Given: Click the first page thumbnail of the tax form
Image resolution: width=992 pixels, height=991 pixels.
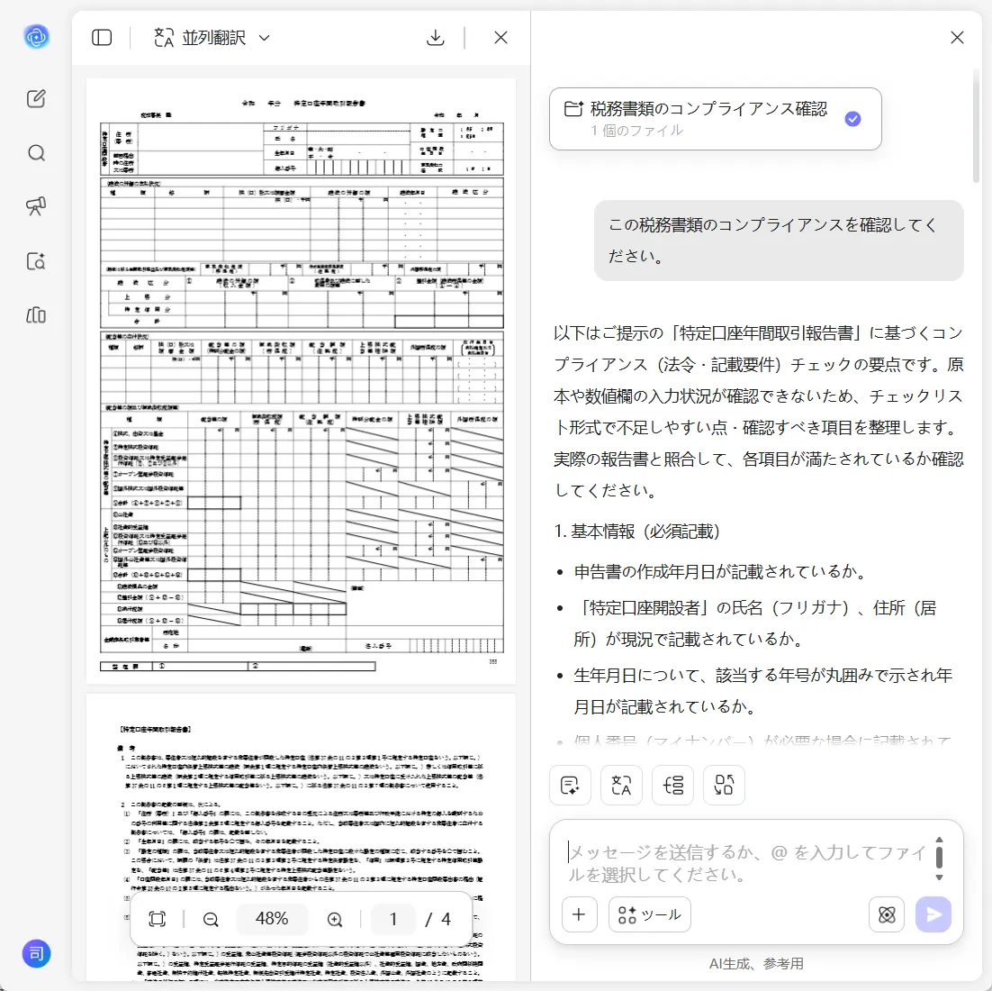Looking at the screenshot, I should [302, 380].
